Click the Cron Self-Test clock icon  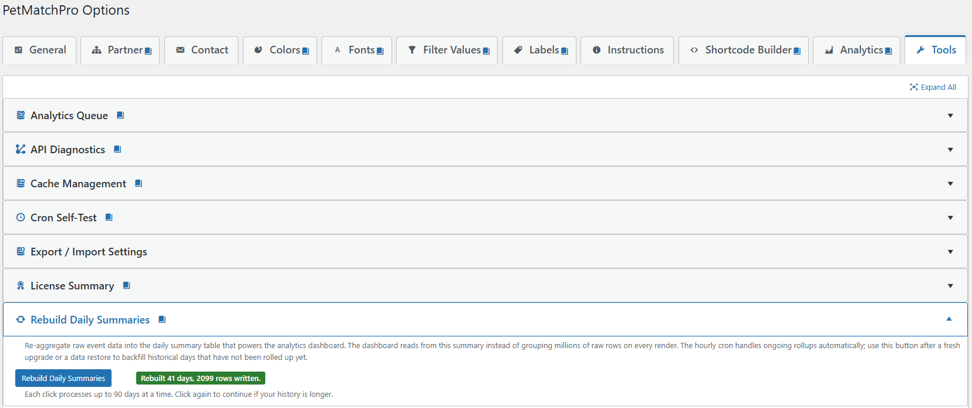coord(21,217)
